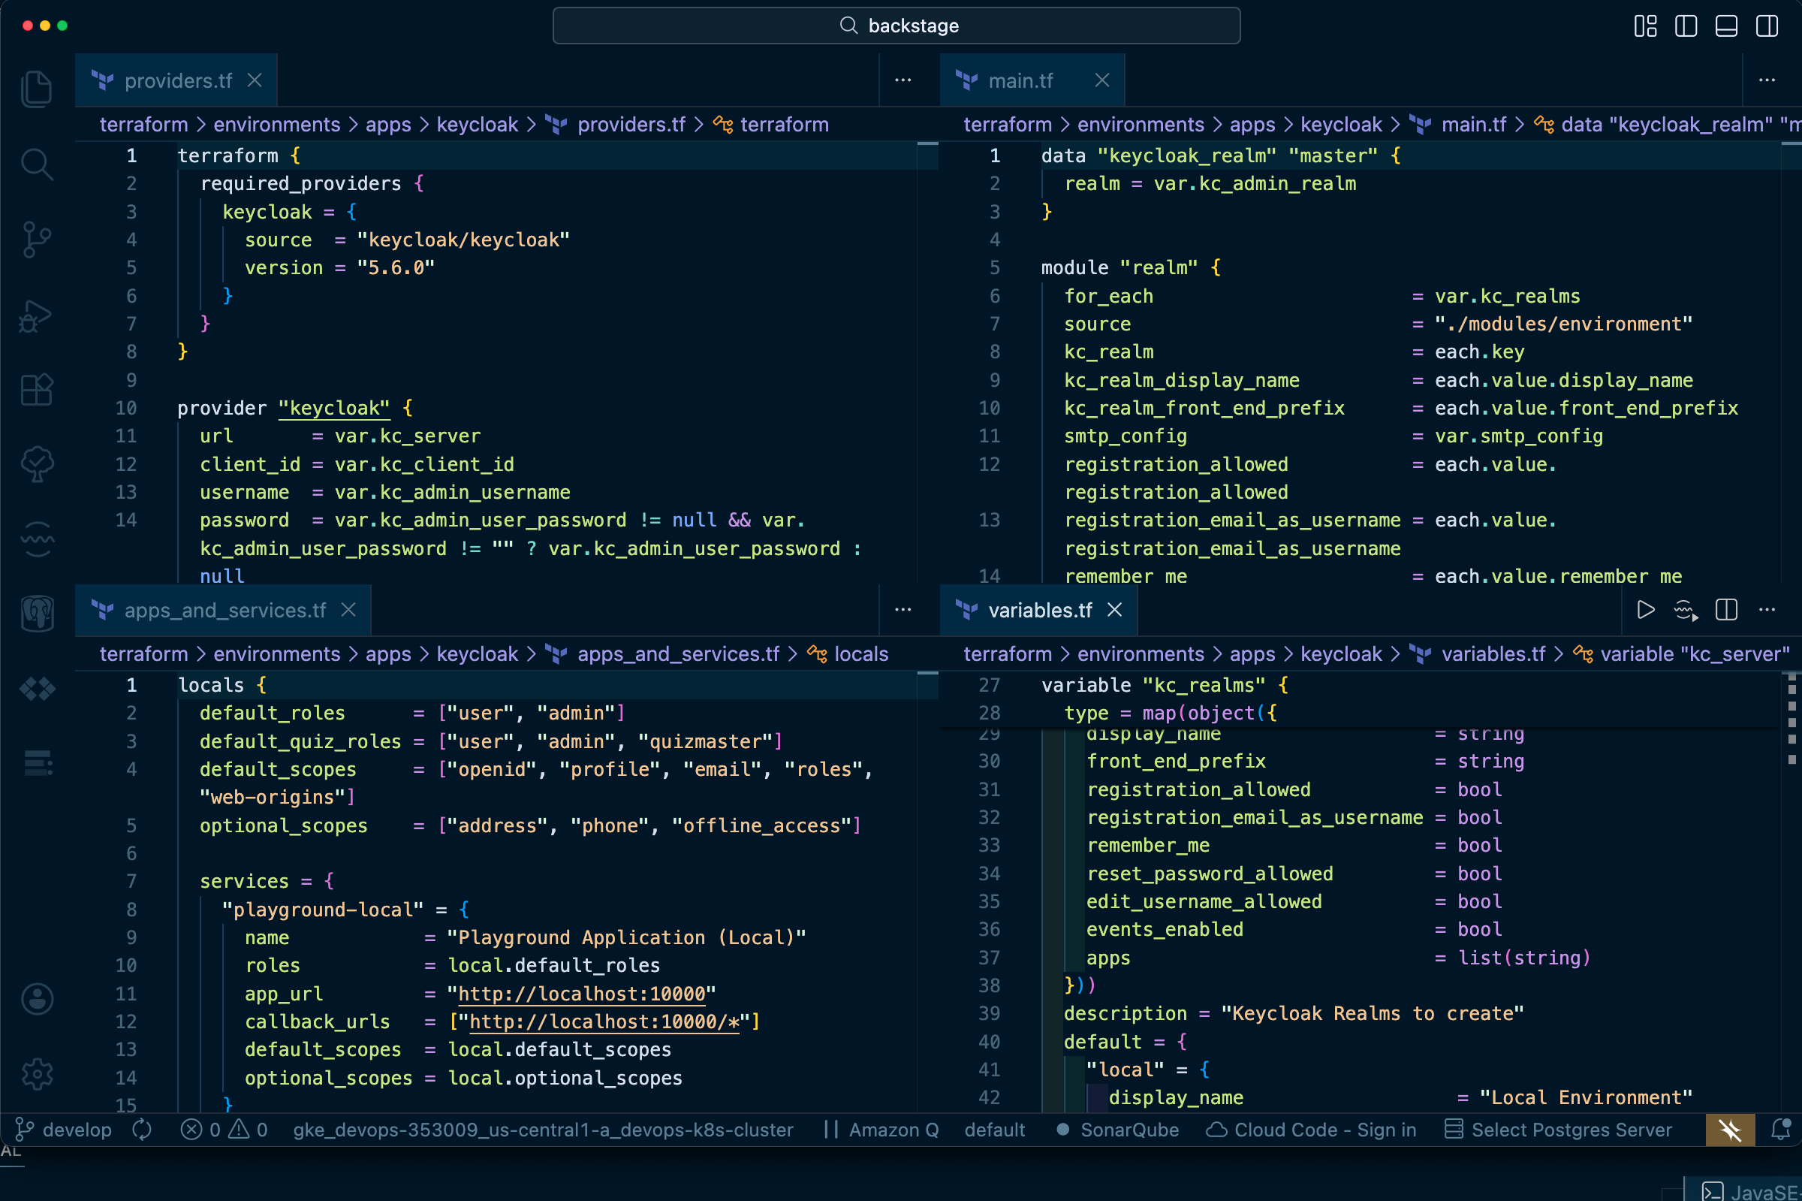1802x1201 pixels.
Task: Open the PostgreSQL elephant sidebar icon
Action: click(x=37, y=614)
